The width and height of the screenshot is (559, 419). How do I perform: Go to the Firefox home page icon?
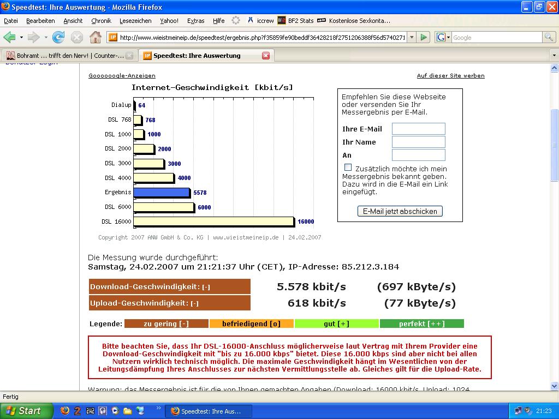tap(96, 37)
